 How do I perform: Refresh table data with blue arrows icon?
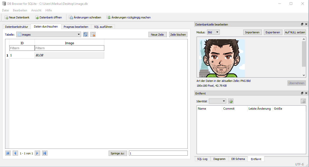click(x=85, y=34)
